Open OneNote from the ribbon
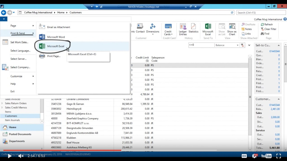 click(248, 24)
